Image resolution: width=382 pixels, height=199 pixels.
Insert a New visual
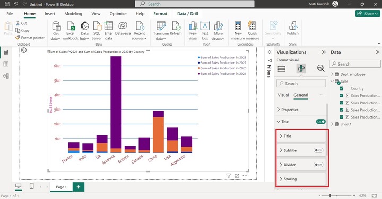point(193,31)
